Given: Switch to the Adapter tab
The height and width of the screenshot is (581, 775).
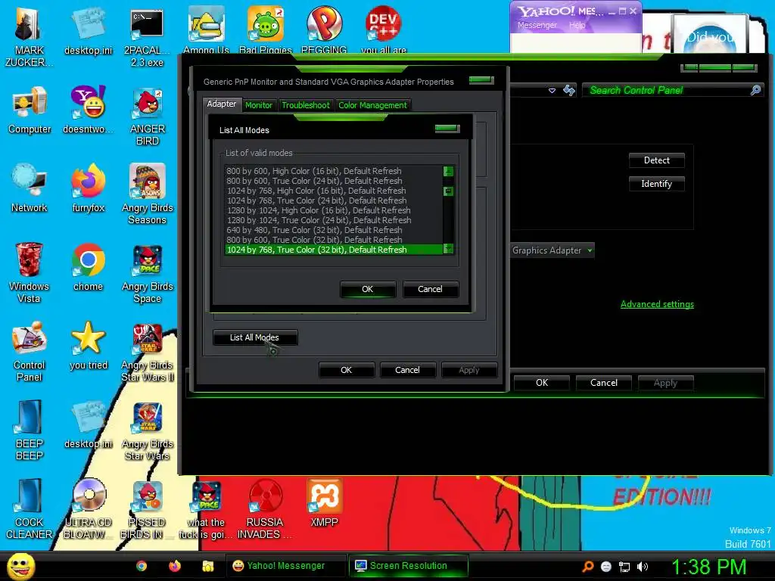Looking at the screenshot, I should [222, 104].
